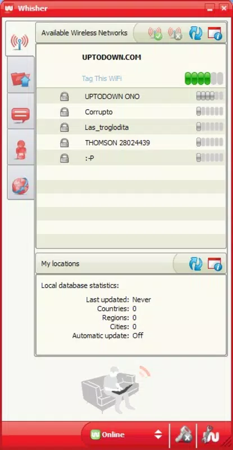Select the Las_troglodita network

tap(131, 127)
